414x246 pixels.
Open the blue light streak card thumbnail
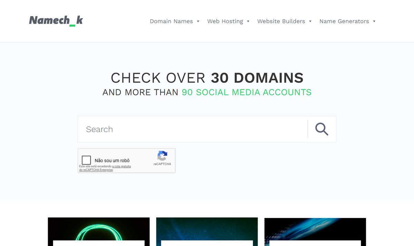point(315,232)
